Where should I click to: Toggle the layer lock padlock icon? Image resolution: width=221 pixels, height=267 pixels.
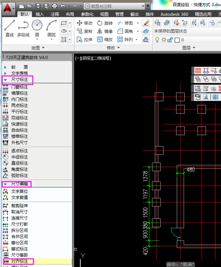coord(170,40)
